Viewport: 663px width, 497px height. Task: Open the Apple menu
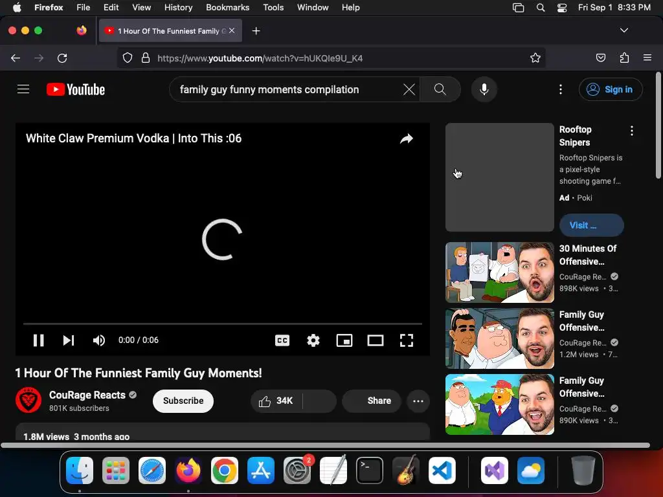[x=17, y=7]
